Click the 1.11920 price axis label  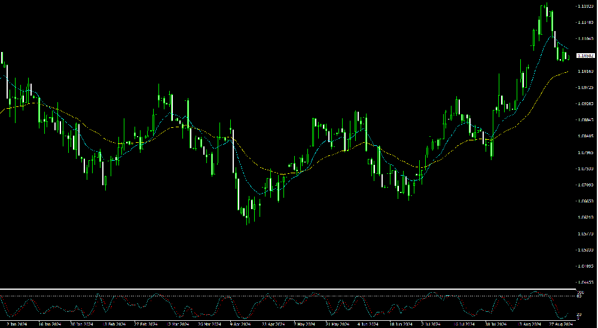click(x=585, y=7)
